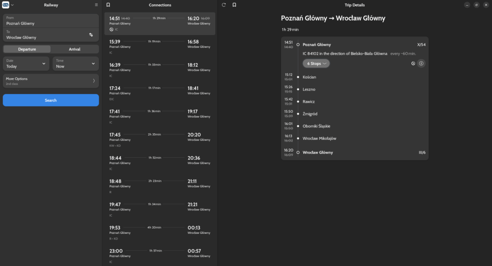Click Poznań Główny in trip details
Screen dimensions: 492x266
click(x=317, y=45)
